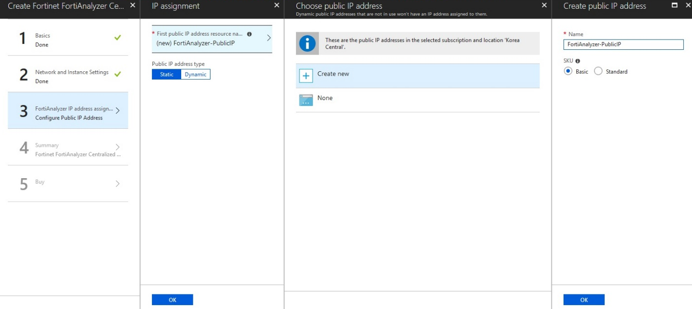This screenshot has height=309, width=692.
Task: Open step 3 FortiAnalyzer IP address assignment
Action: click(68, 111)
